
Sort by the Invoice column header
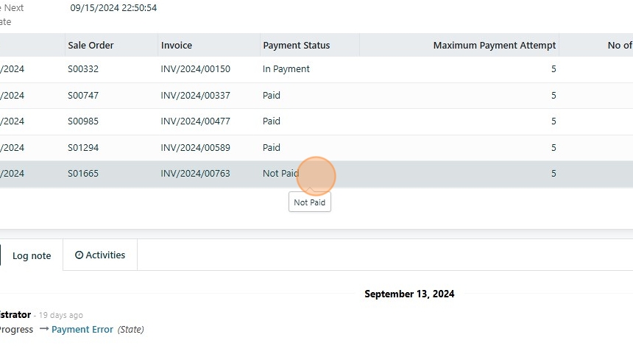tap(177, 46)
